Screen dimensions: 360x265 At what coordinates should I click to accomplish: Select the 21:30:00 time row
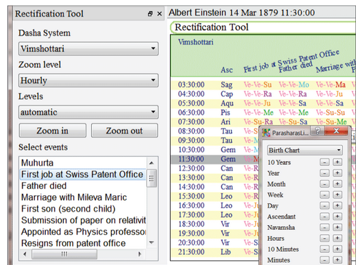[x=215, y=252]
